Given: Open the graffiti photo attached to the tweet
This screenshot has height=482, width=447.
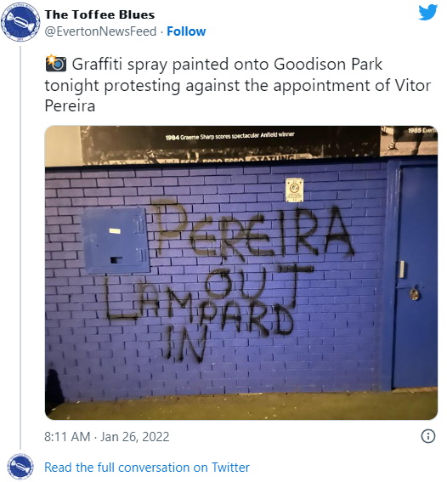Looking at the screenshot, I should click(x=241, y=272).
